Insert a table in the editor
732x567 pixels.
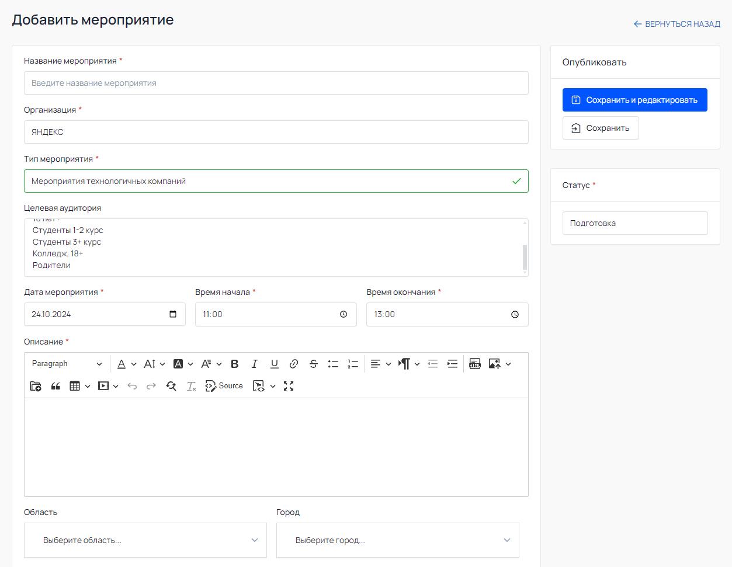pos(75,386)
